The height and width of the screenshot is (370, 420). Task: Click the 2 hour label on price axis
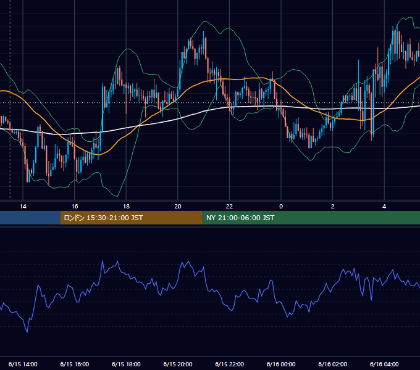[333, 207]
